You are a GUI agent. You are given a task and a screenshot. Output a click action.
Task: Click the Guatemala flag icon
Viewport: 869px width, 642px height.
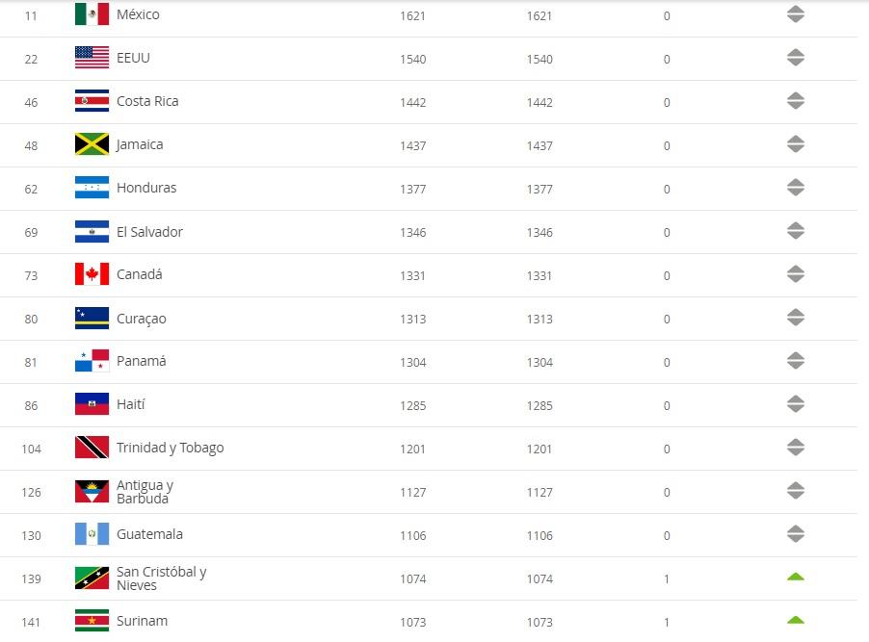click(92, 534)
